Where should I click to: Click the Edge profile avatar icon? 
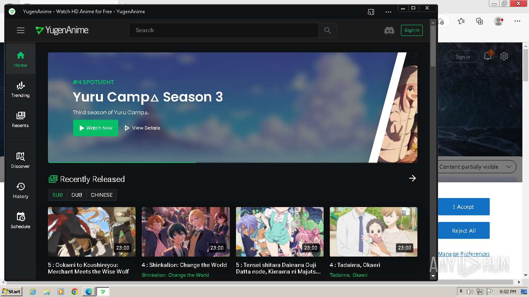(x=498, y=21)
